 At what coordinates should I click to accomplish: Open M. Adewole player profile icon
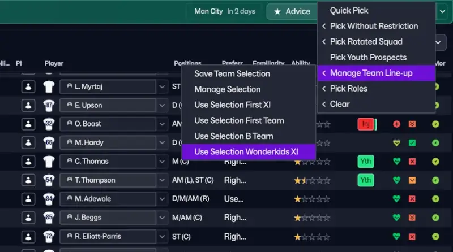[x=28, y=199]
